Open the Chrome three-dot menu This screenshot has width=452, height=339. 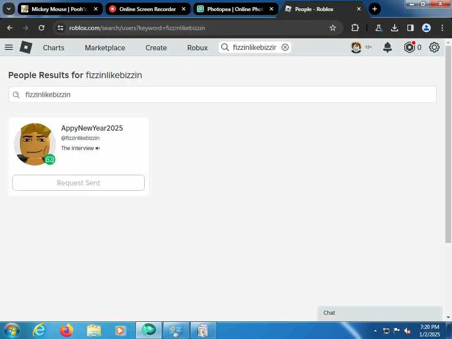pos(442,28)
